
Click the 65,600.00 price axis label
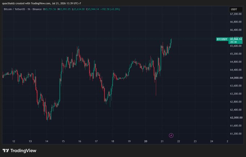coord(236,46)
